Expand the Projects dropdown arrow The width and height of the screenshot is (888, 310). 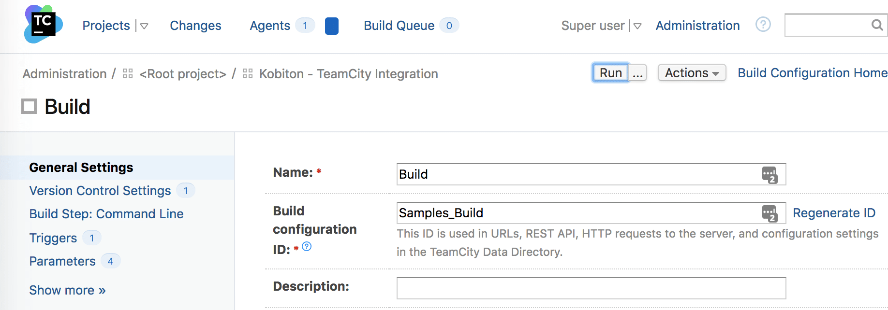tap(144, 26)
